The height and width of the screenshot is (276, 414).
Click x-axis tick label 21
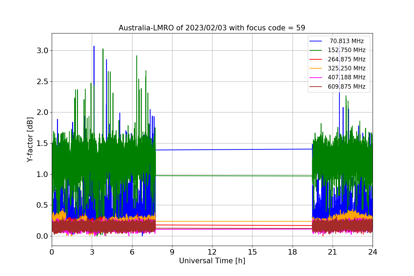(x=333, y=252)
